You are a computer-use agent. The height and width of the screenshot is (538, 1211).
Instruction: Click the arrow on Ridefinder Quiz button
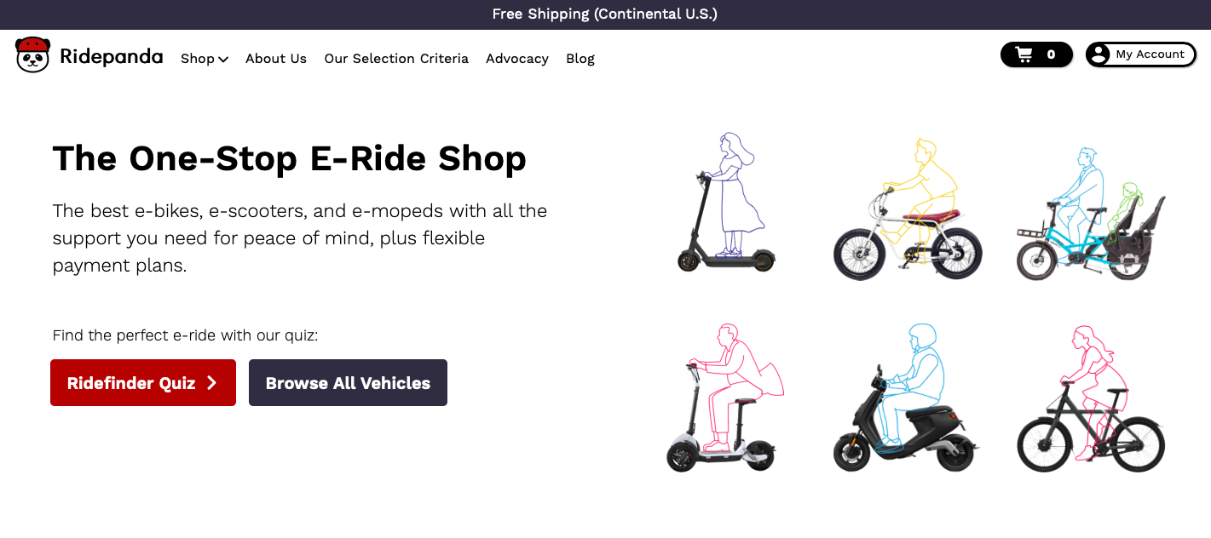[212, 383]
